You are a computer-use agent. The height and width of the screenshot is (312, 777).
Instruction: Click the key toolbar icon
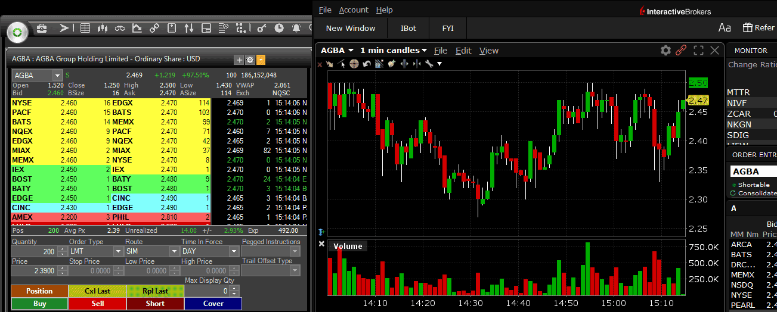click(261, 28)
